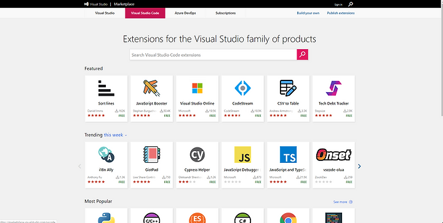
Task: Show next Trending extensions with right arrow
Action: click(359, 166)
